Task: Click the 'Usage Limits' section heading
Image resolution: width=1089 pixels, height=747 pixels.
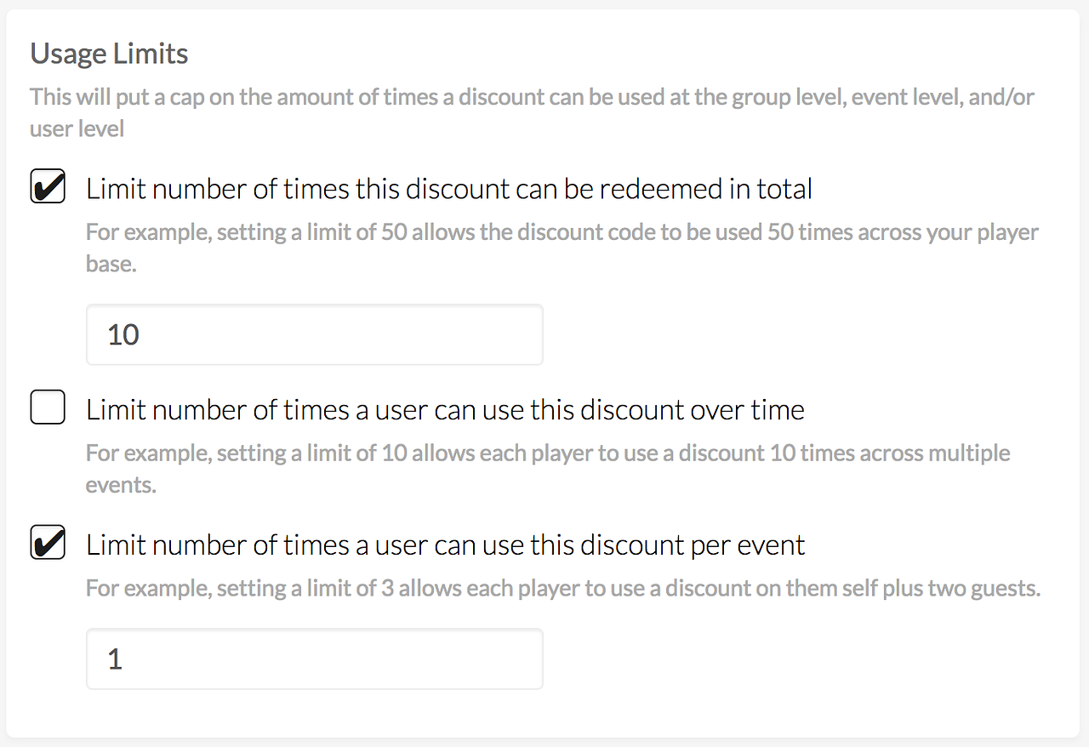Action: tap(109, 54)
